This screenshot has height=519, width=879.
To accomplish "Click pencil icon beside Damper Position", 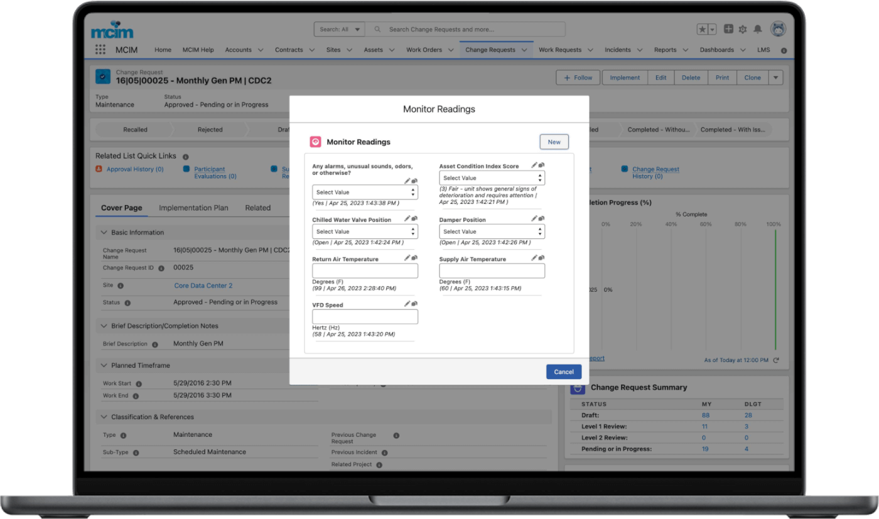I will 534,218.
